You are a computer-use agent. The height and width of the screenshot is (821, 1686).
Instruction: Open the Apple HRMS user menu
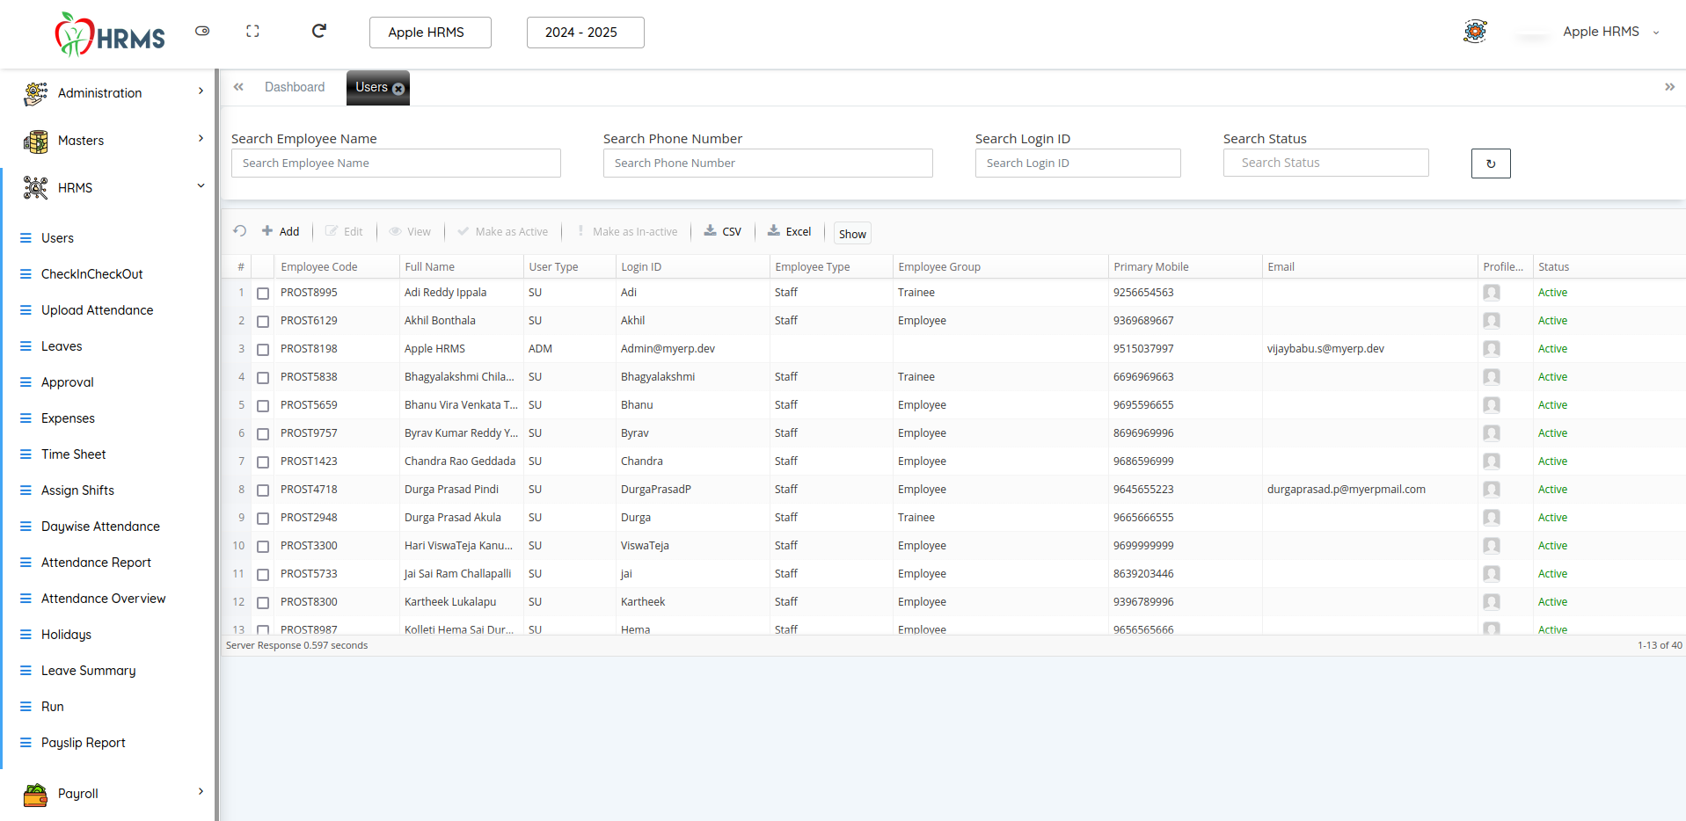click(1610, 32)
